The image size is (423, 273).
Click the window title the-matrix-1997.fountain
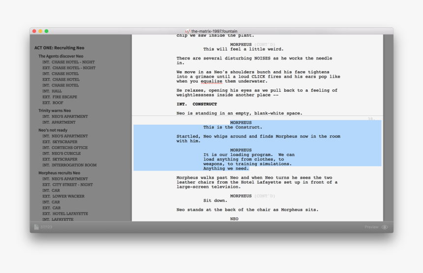[x=214, y=31]
